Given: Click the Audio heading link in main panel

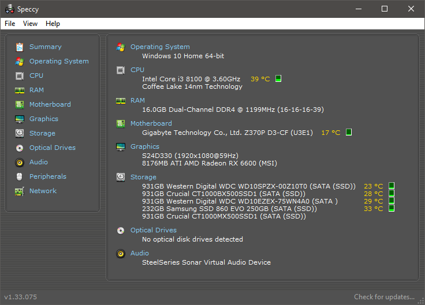Looking at the screenshot, I should click(x=140, y=253).
